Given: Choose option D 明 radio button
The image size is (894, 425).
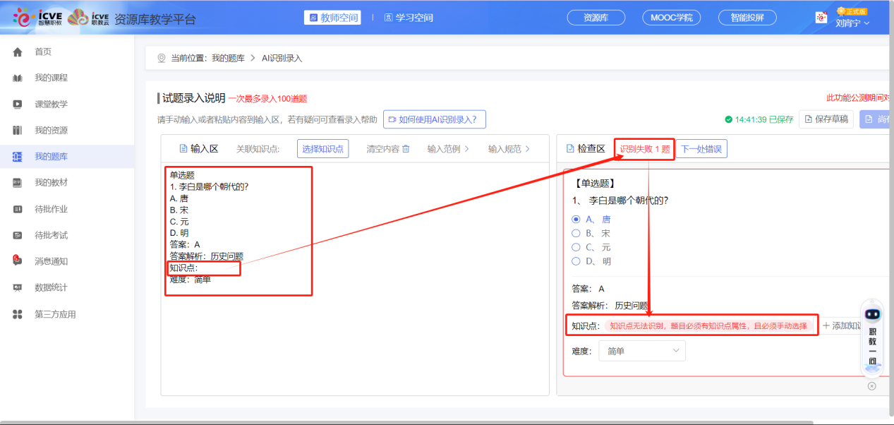Looking at the screenshot, I should [x=576, y=261].
